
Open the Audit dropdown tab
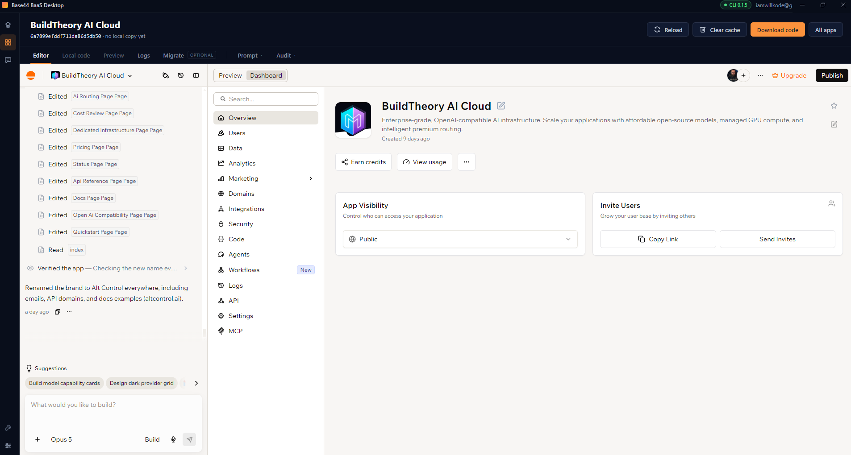[x=286, y=55]
